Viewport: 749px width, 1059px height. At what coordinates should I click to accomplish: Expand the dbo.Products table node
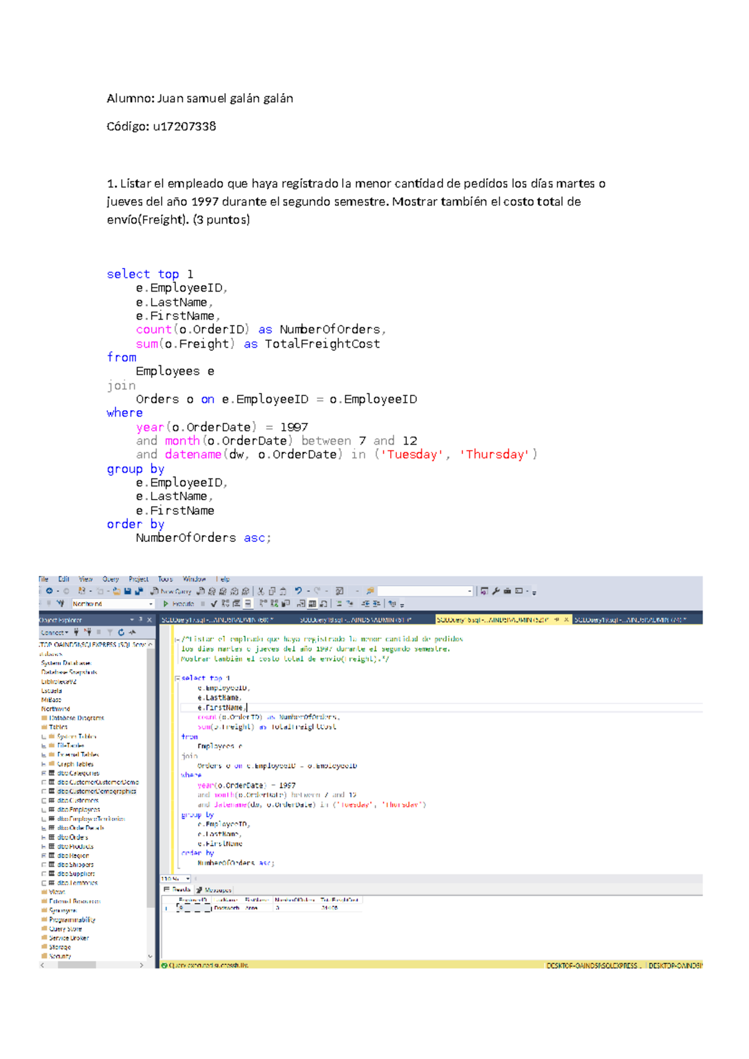(44, 847)
